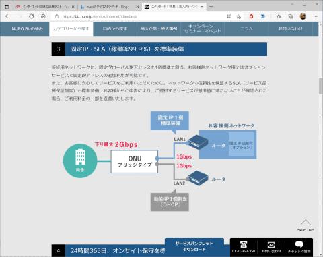Close the nuro Bing search tab

(x=137, y=7)
